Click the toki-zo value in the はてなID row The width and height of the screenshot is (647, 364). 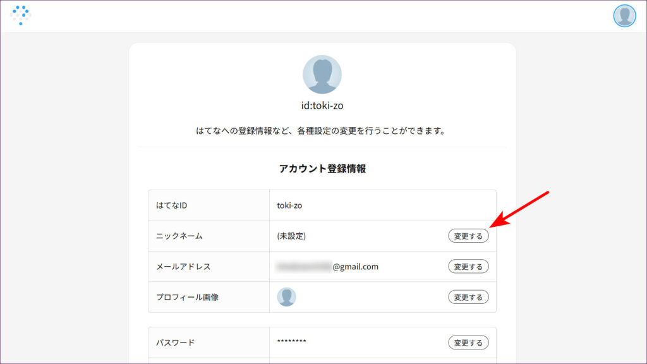(290, 205)
